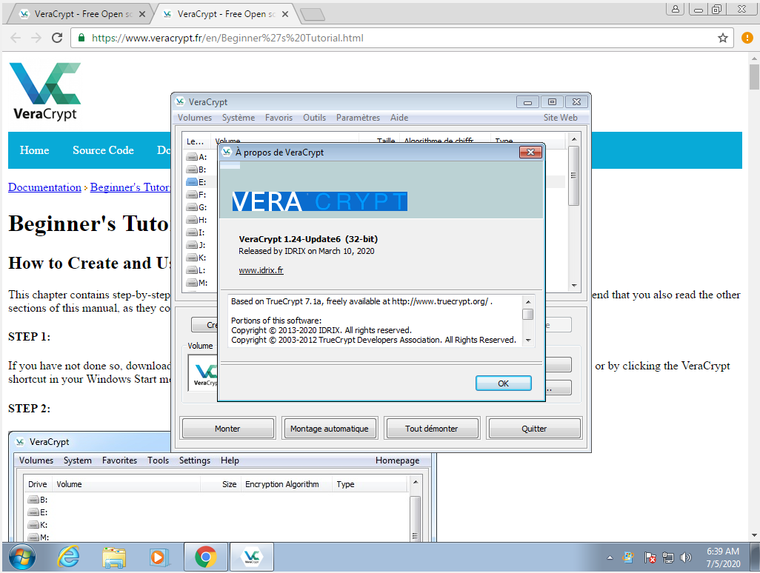Close the second VeraCrypt browser tab
760x573 pixels.
(x=285, y=14)
